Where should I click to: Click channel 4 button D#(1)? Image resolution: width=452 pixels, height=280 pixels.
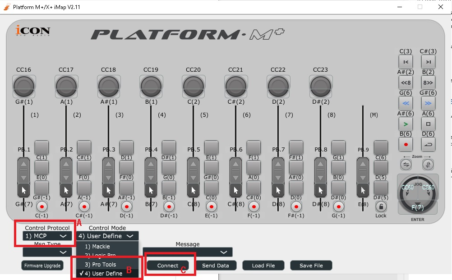point(169,148)
